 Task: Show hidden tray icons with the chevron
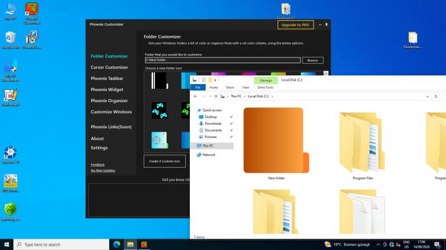378,244
